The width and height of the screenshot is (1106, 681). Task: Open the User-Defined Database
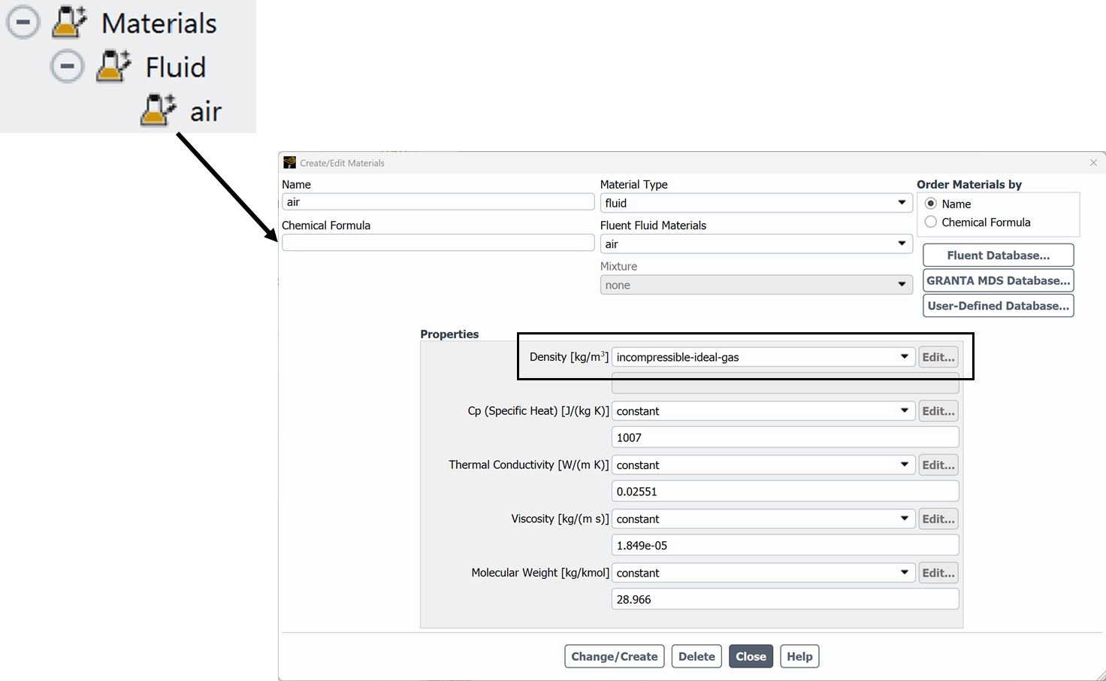coord(998,306)
